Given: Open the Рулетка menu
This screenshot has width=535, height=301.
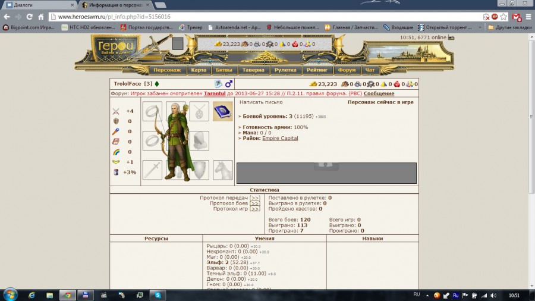Looking at the screenshot, I should pyautogui.click(x=285, y=70).
